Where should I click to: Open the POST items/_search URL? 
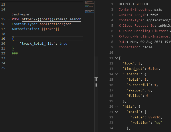coord(51,19)
